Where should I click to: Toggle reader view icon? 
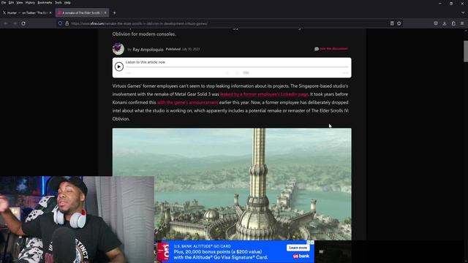tap(392, 23)
